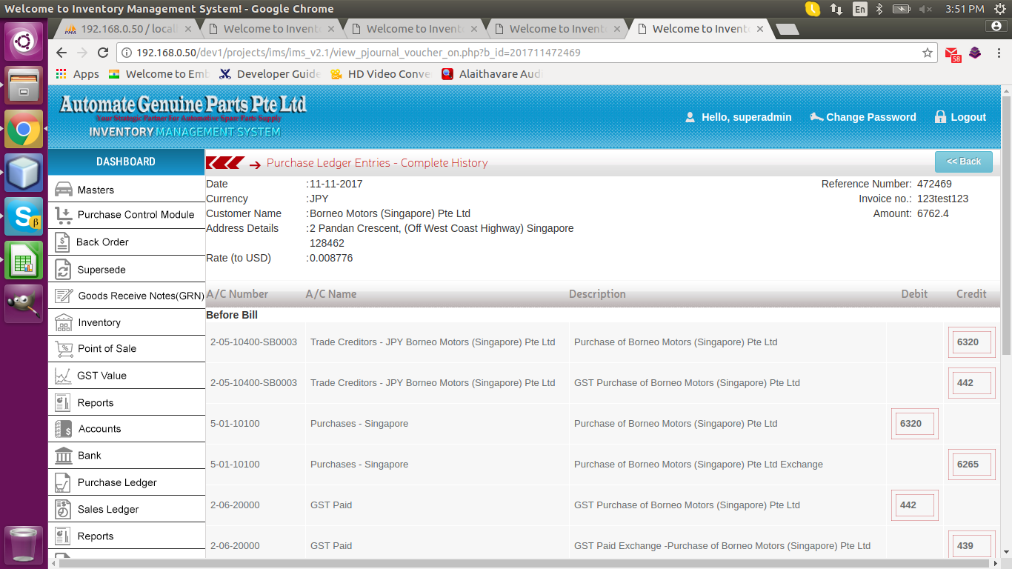The image size is (1012, 569).
Task: Switch to the fourth Chrome tab
Action: click(559, 29)
